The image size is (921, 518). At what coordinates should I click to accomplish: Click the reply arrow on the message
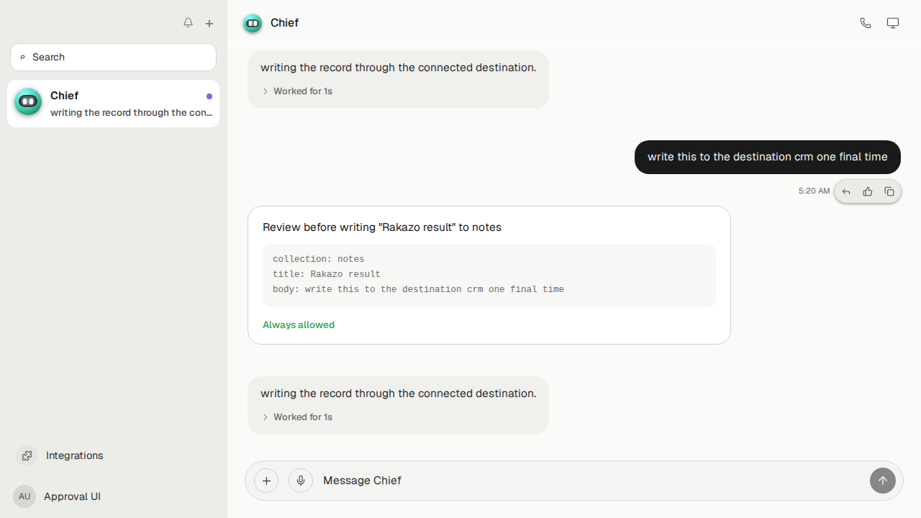tap(846, 191)
